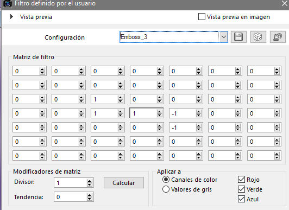Click the save preset floppy disk icon

pyautogui.click(x=238, y=37)
